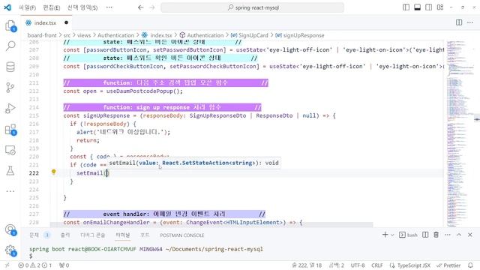Kill the terminal with trash icon
The image size is (480, 270).
tap(436, 235)
